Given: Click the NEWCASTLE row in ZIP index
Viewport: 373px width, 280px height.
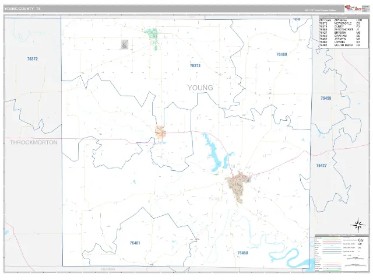Looking at the screenshot, I should tap(340, 23).
